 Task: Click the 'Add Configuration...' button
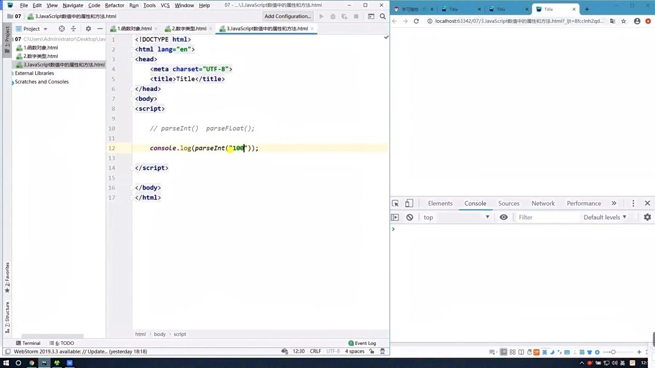tap(287, 16)
